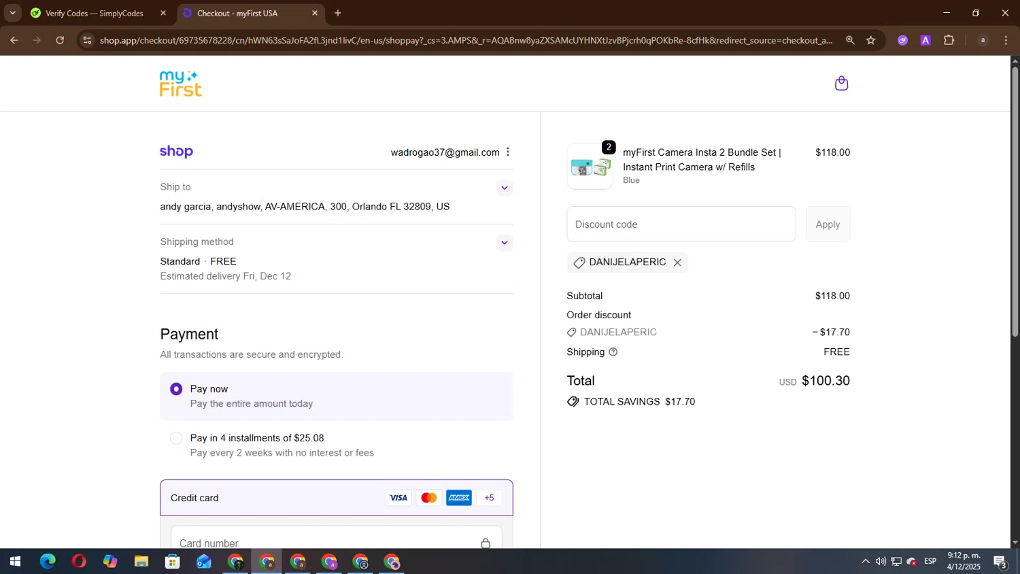Click the myFirst logo
Viewport: 1020px width, 574px height.
[181, 83]
